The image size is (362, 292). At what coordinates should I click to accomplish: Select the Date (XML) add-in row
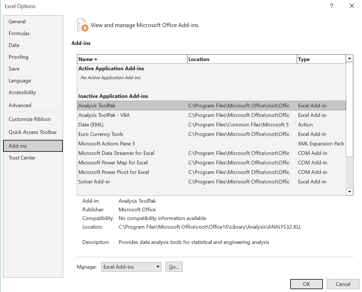coord(211,125)
